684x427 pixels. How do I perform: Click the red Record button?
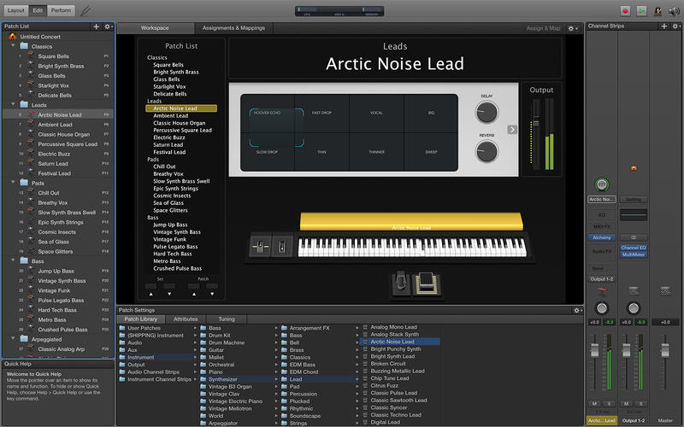tap(626, 10)
